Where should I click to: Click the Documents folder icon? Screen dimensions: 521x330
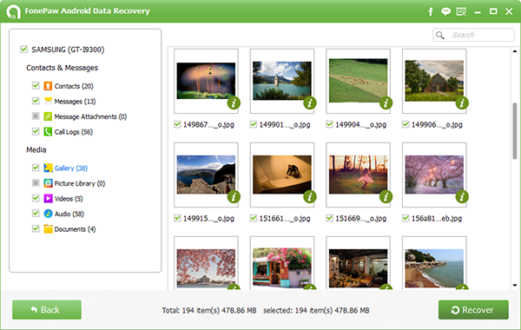pos(48,229)
